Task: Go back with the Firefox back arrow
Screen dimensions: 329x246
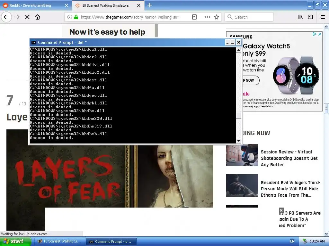Action: tap(6, 17)
